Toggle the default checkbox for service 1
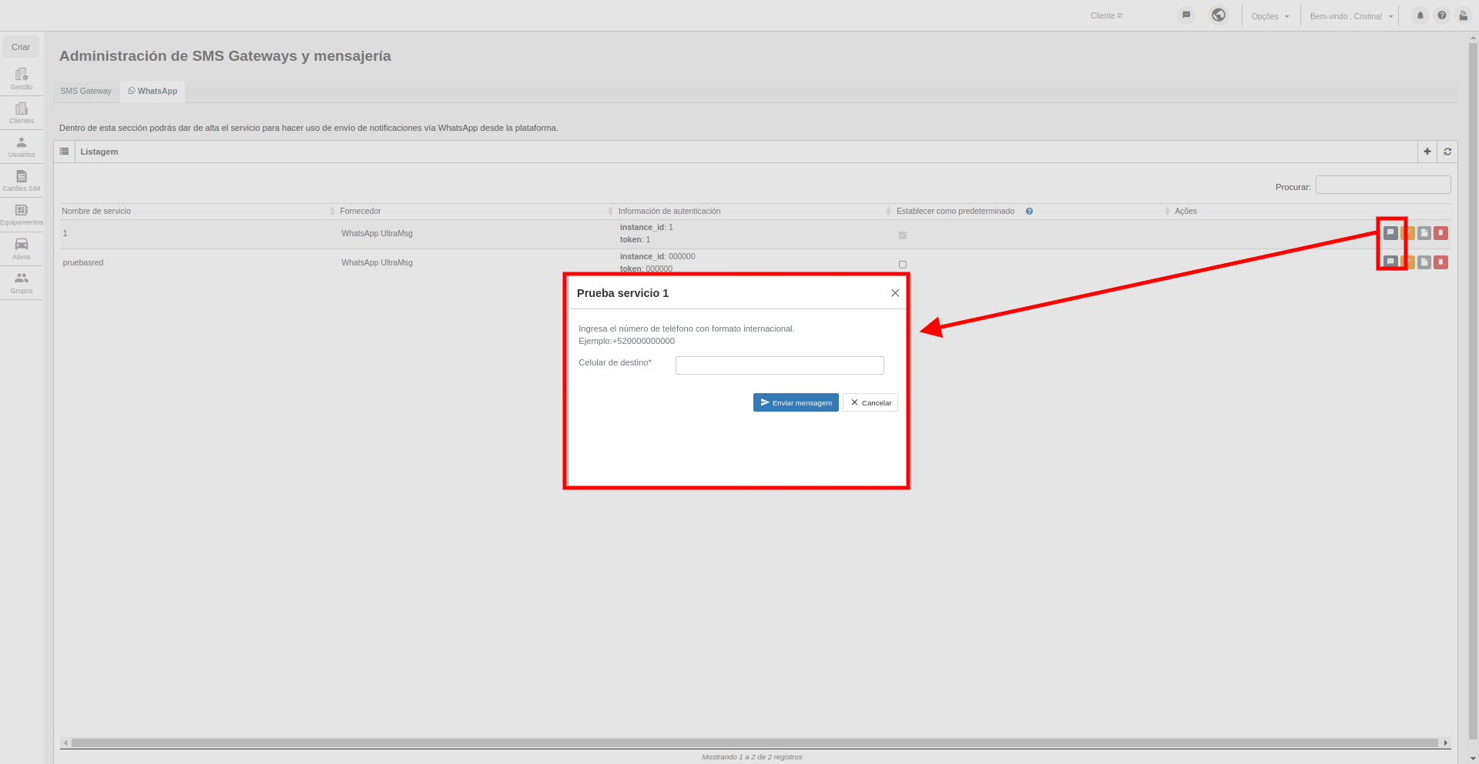The width and height of the screenshot is (1479, 764). click(903, 235)
